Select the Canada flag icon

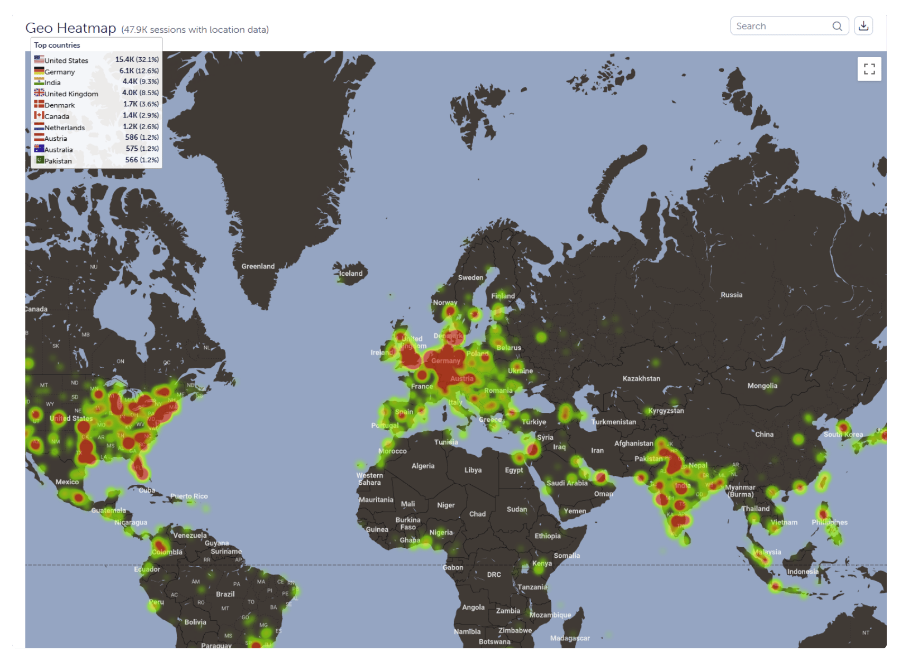[x=39, y=115]
